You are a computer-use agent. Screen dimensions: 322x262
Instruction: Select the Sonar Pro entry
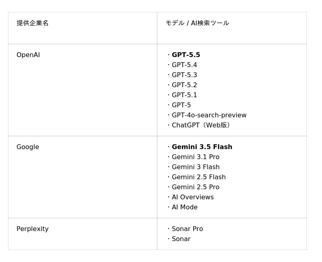[187, 229]
